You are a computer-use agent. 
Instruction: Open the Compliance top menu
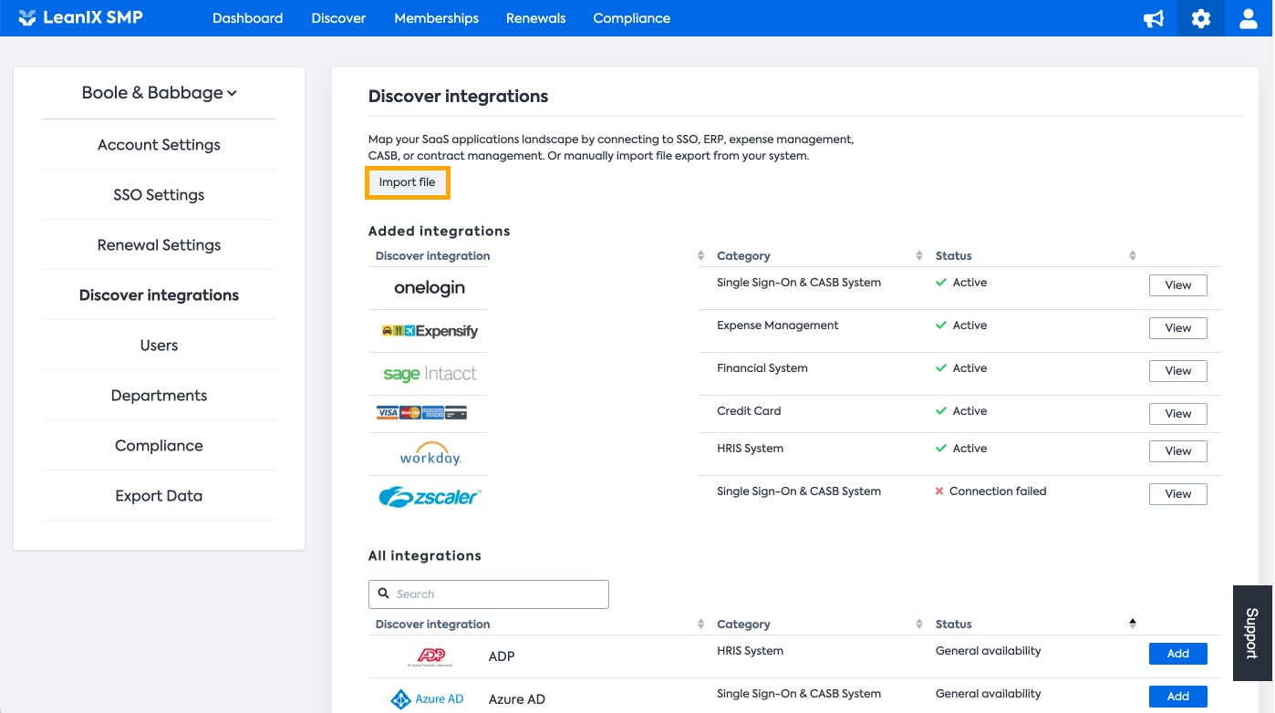pos(631,18)
